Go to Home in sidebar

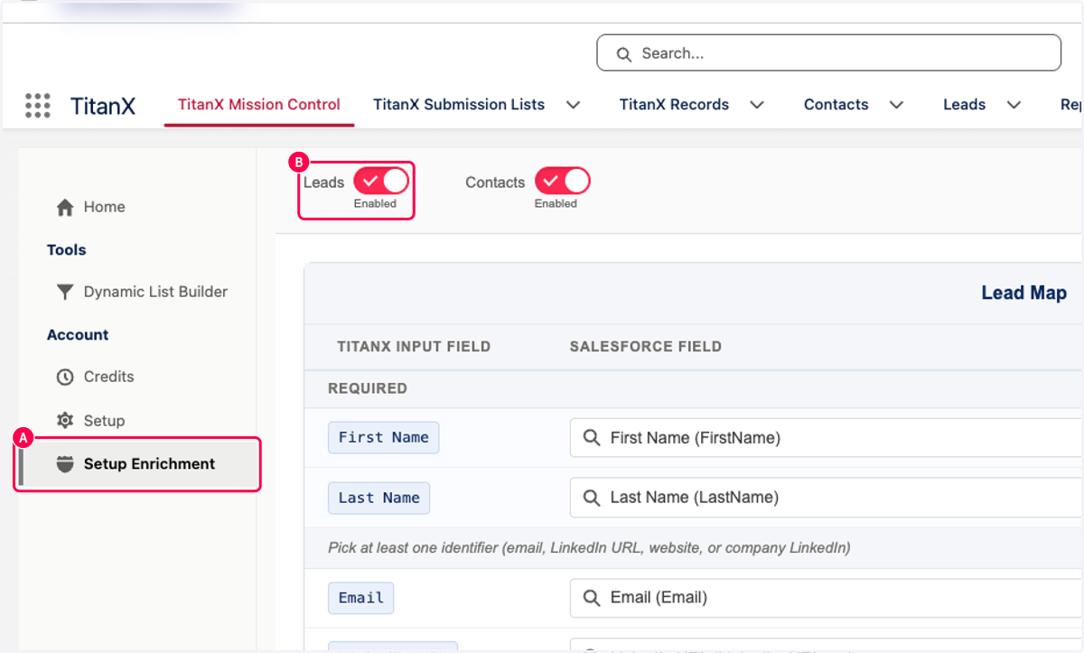click(105, 207)
